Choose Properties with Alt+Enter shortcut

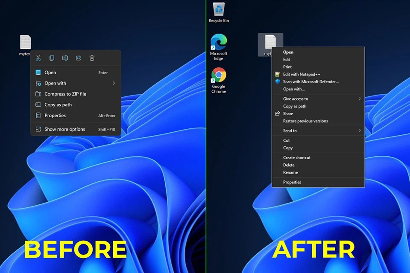coord(76,116)
